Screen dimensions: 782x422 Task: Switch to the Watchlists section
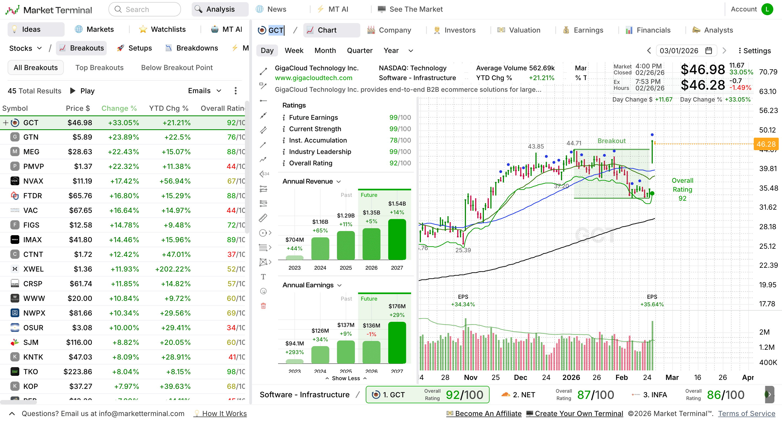coord(162,29)
